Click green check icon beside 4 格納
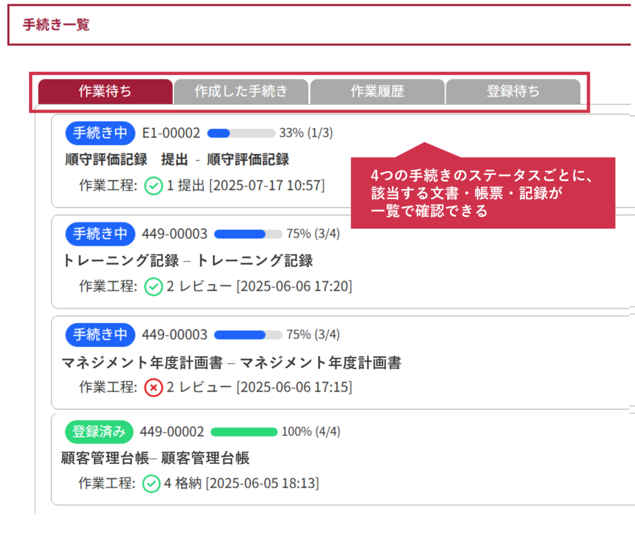The height and width of the screenshot is (534, 635). click(x=151, y=483)
